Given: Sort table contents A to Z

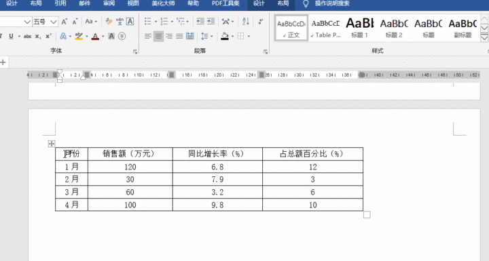Looking at the screenshot, I should click(x=246, y=21).
